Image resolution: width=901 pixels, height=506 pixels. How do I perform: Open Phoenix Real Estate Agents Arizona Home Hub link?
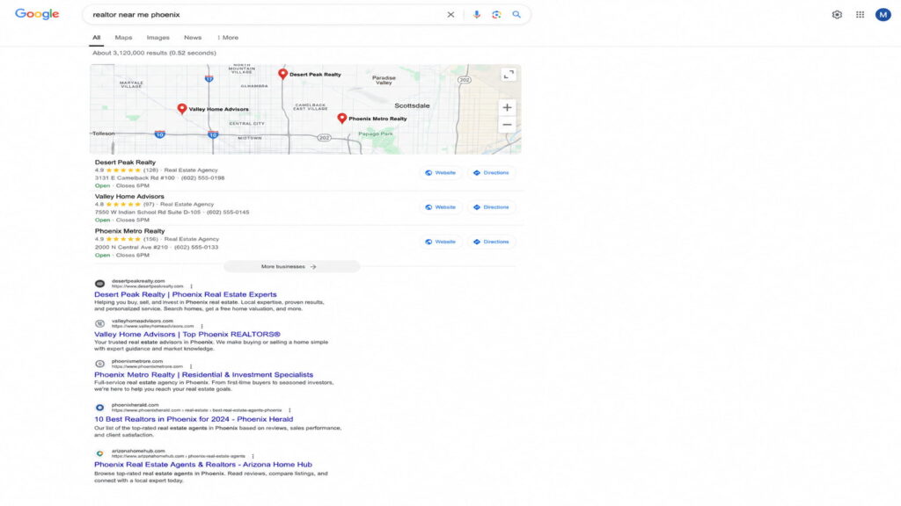click(203, 465)
